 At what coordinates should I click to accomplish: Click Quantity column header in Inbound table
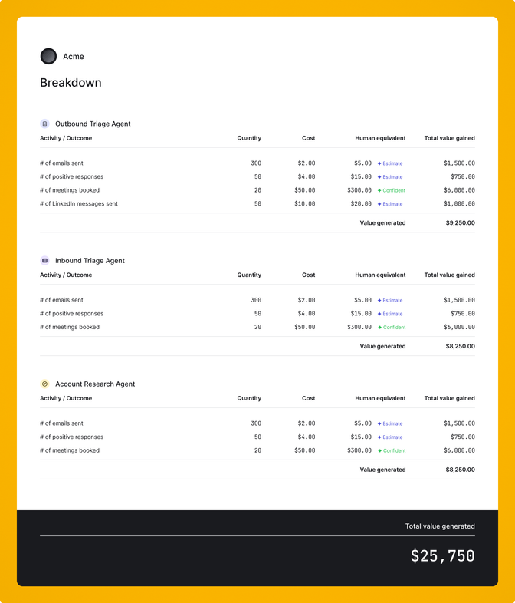click(x=249, y=275)
